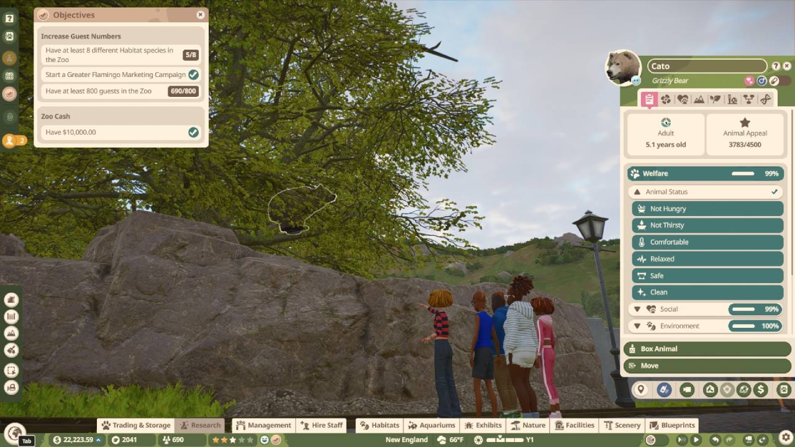Click the Welfare 99% header bar
795x447 pixels.
point(706,174)
